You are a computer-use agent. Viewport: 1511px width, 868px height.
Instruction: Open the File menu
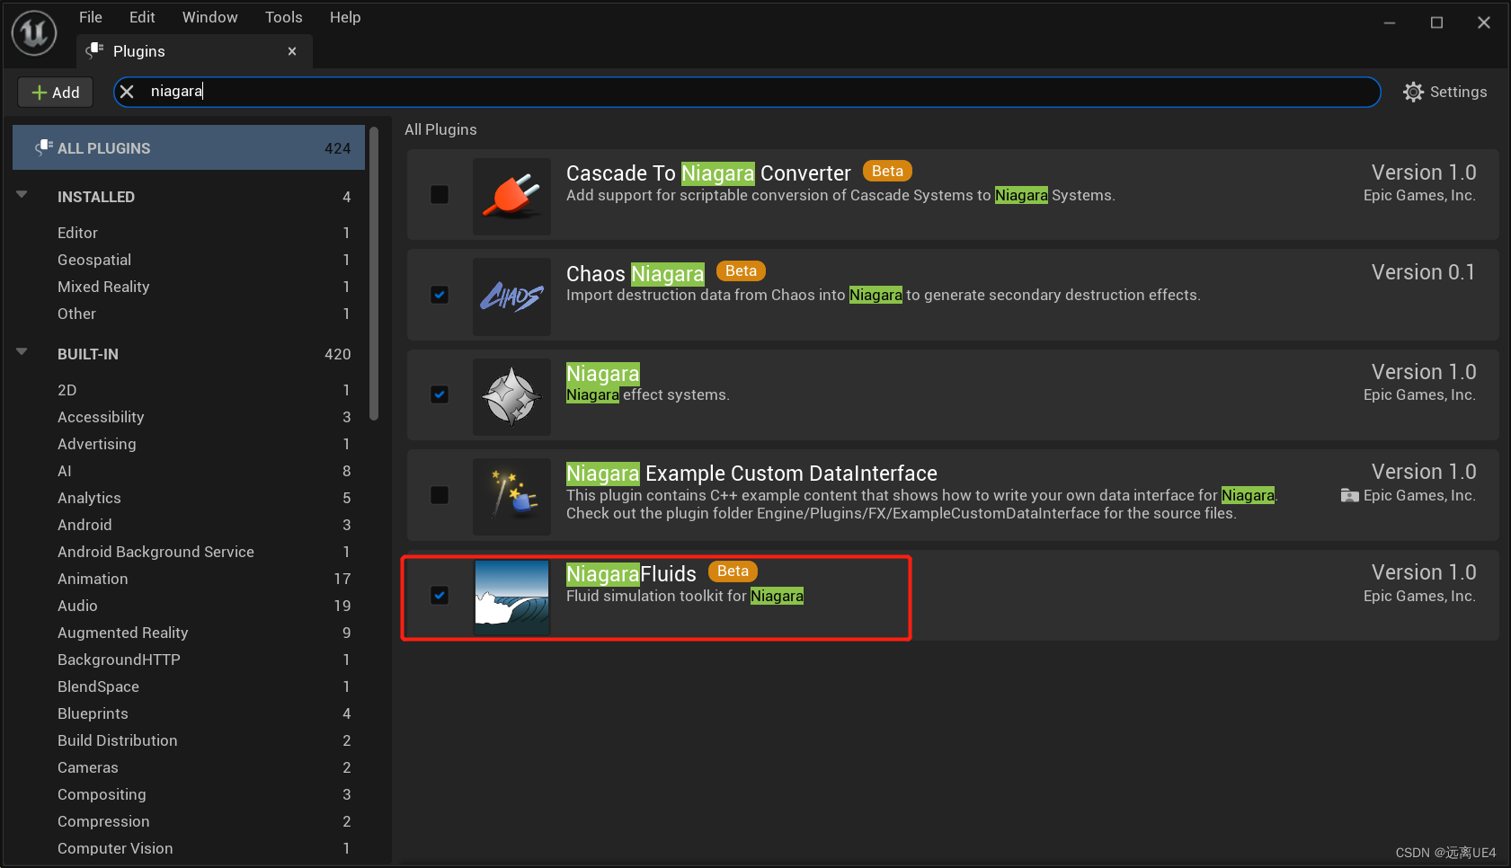point(91,17)
